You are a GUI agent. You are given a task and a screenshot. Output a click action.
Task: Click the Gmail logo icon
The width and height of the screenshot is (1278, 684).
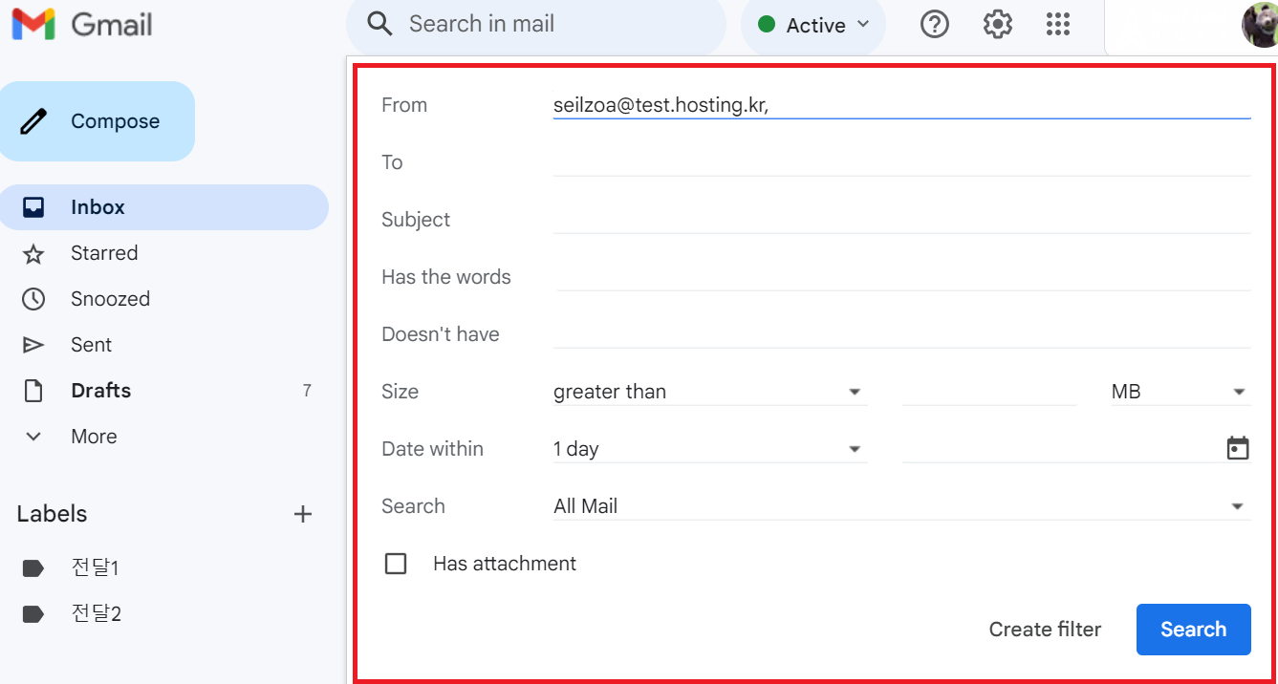tap(33, 25)
